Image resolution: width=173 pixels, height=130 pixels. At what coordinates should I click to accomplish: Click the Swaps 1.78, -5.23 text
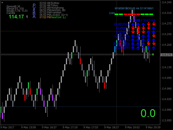pos(17,11)
